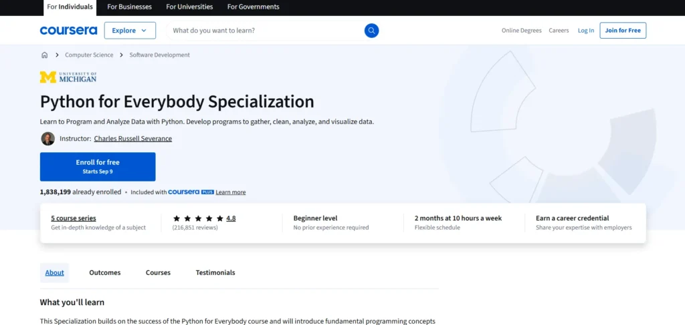This screenshot has height=325, width=685.
Task: Select the Outcomes tab
Action: coord(105,272)
